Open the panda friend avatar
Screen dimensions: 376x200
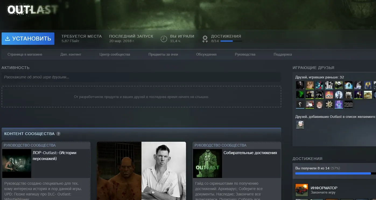pos(339,85)
